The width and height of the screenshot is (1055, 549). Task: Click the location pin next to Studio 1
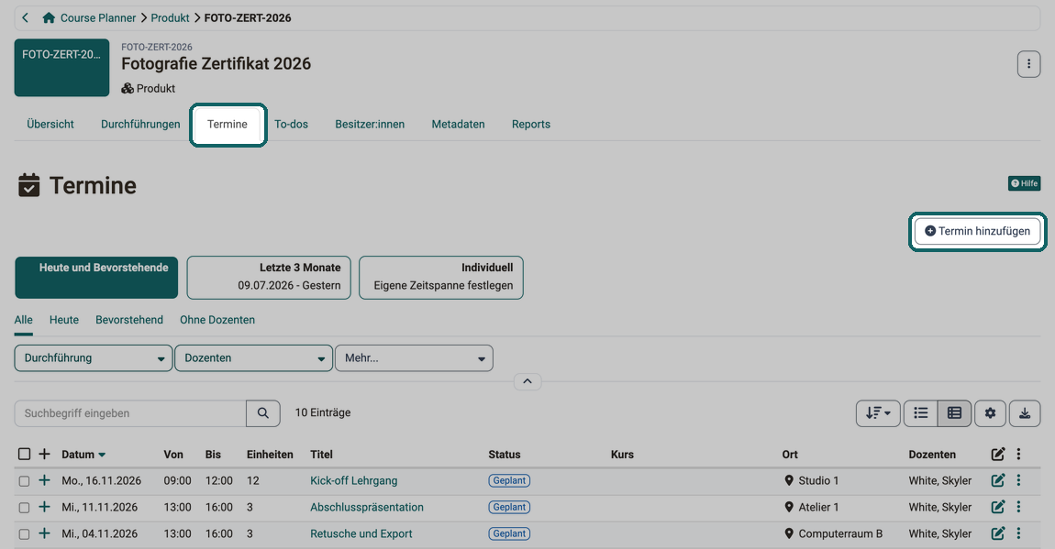[x=789, y=480]
